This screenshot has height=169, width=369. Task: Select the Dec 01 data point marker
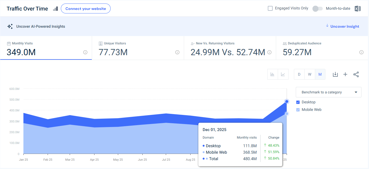[286, 101]
